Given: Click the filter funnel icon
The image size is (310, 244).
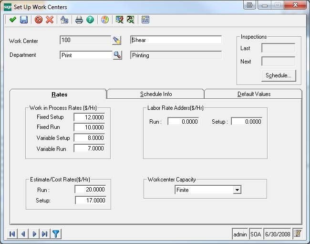Looking at the screenshot, I should click(55, 233).
